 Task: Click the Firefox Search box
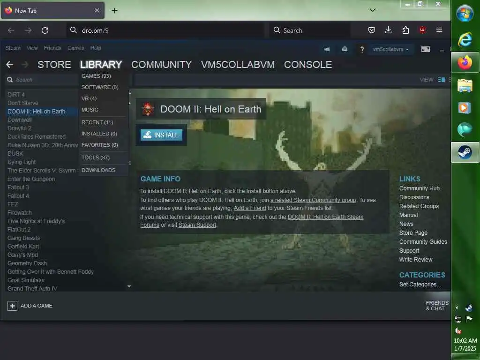310,30
